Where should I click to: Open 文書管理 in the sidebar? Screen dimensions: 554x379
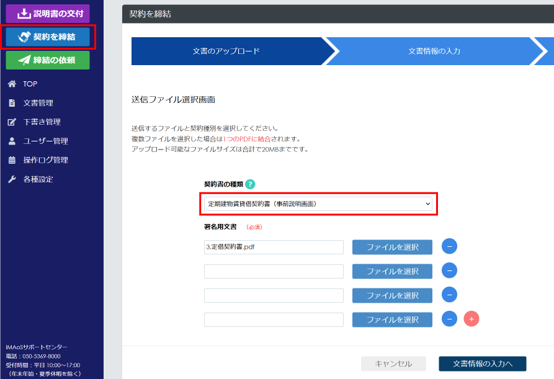click(x=38, y=103)
